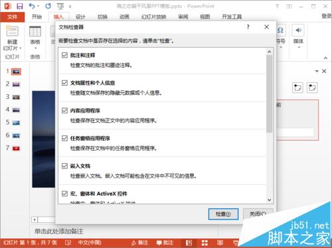Select slide 6 thumbnail
This screenshot has width=332, height=248.
click(16, 136)
